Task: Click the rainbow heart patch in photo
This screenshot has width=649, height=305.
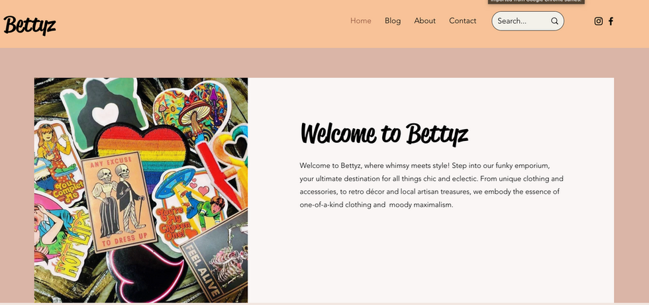Action: coord(142,148)
